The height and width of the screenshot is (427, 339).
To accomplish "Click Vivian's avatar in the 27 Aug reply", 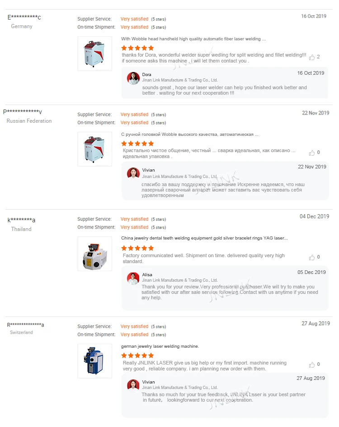I will pos(133,385).
